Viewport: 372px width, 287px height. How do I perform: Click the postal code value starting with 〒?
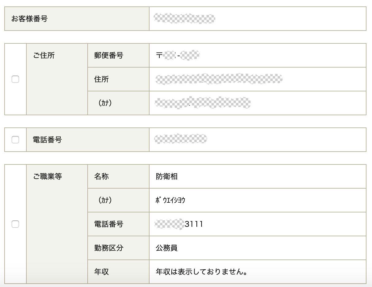tap(178, 56)
